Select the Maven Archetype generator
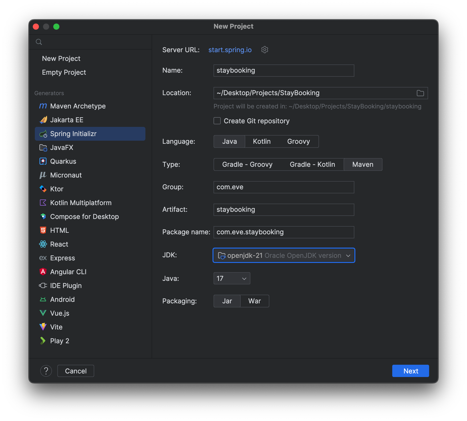This screenshot has width=467, height=421. [78, 106]
